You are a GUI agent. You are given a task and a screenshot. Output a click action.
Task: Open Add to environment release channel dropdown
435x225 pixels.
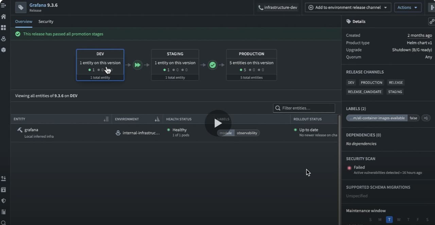pos(348,7)
